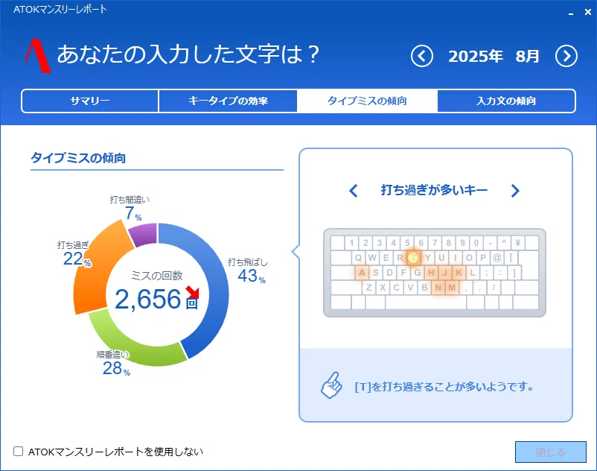The height and width of the screenshot is (471, 597).
Task: Click the pointing hand hint icon
Action: (331, 385)
